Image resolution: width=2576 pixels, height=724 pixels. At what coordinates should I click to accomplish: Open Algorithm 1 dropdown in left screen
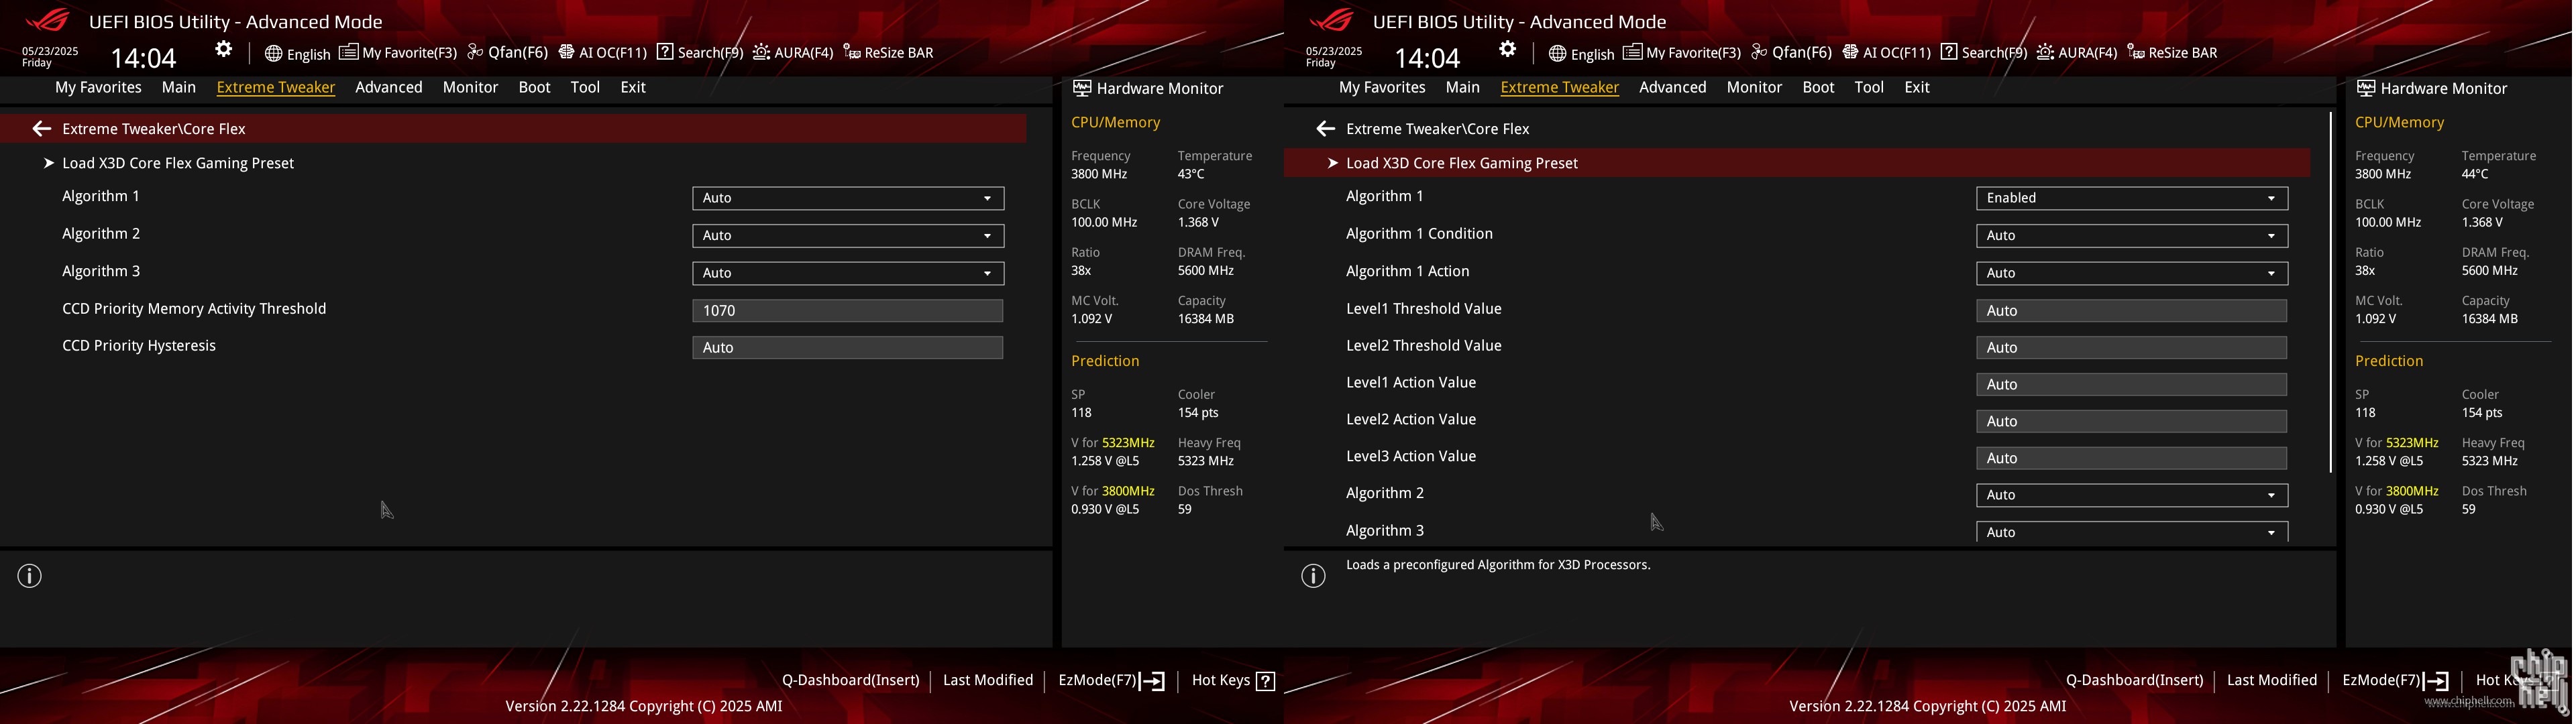click(x=848, y=198)
